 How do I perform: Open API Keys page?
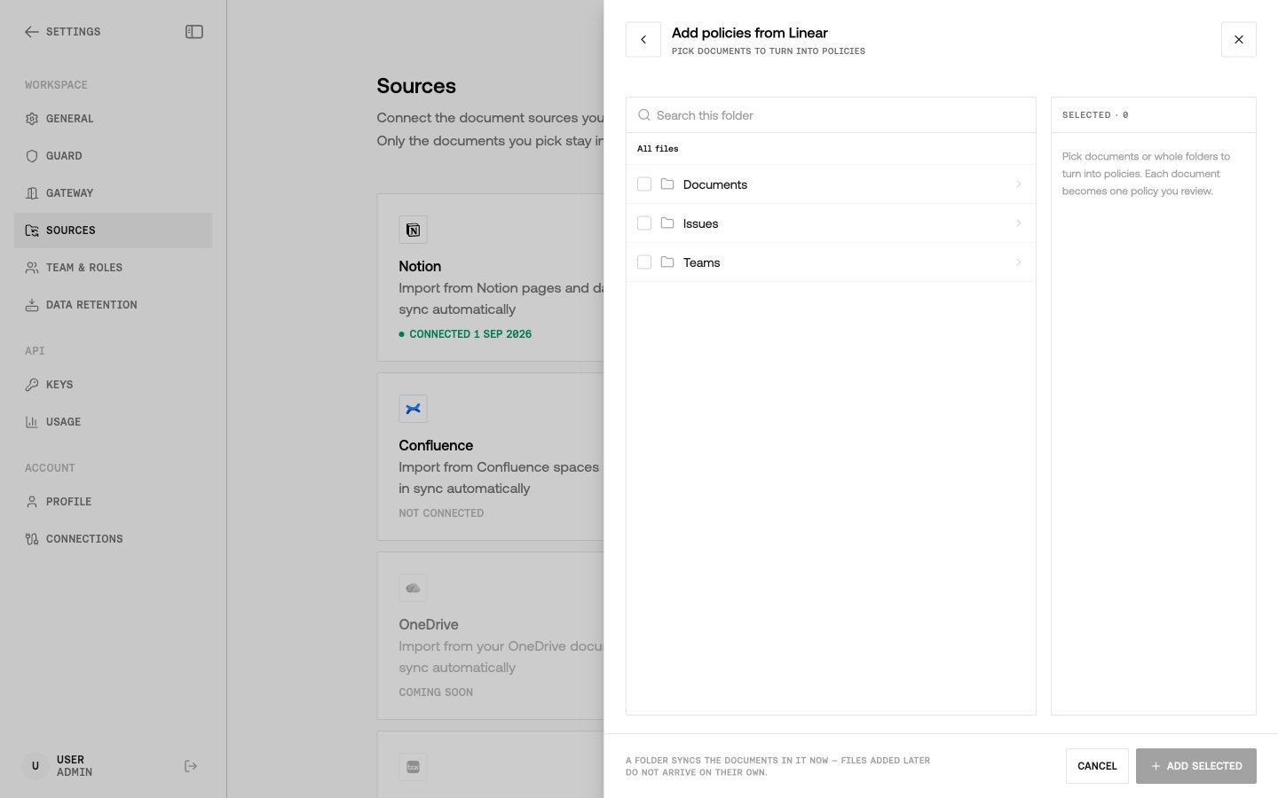click(113, 385)
